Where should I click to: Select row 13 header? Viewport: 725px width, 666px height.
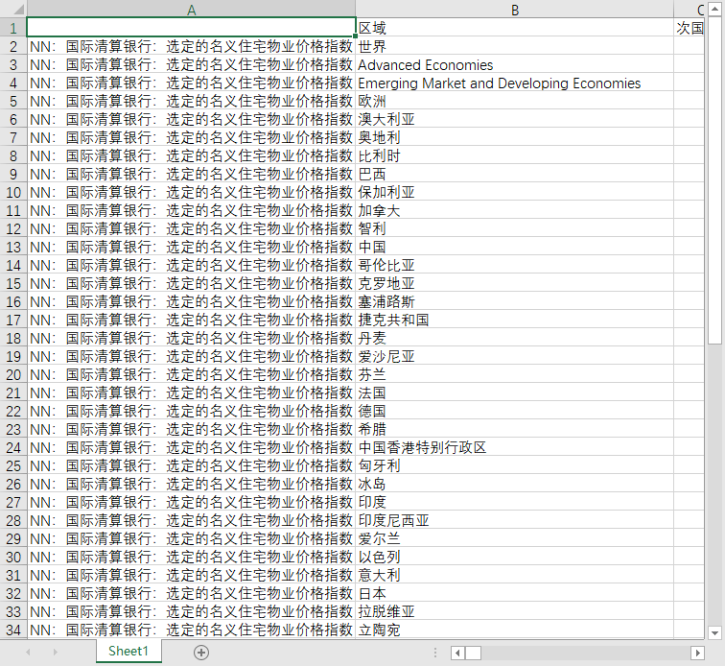pyautogui.click(x=13, y=247)
